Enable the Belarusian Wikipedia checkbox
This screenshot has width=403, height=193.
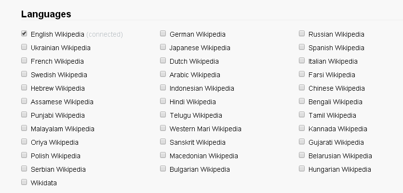point(302,155)
